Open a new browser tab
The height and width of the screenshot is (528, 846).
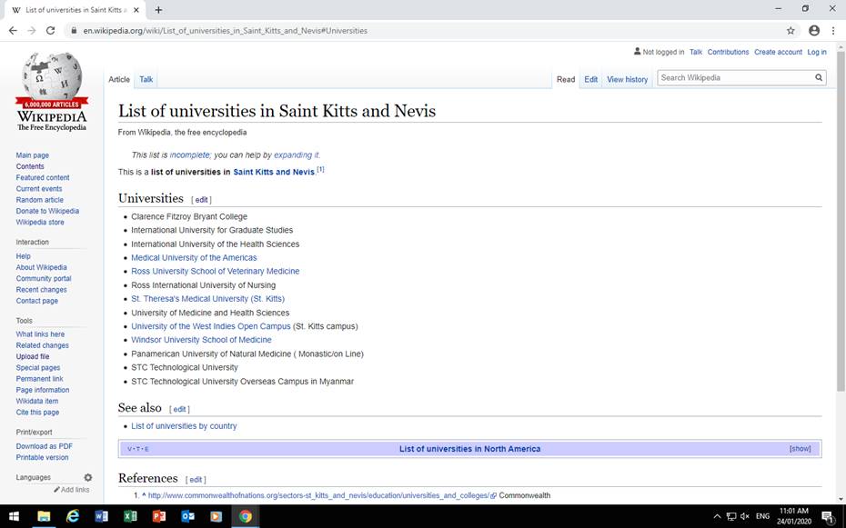click(x=158, y=10)
